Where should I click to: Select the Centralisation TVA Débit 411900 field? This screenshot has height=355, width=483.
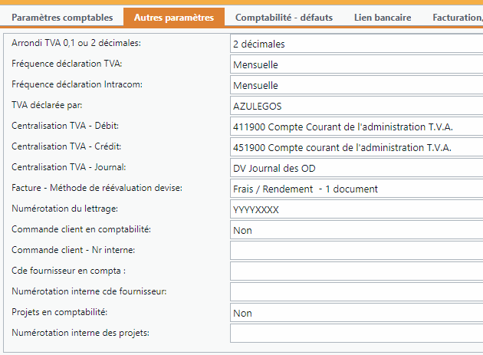356,127
